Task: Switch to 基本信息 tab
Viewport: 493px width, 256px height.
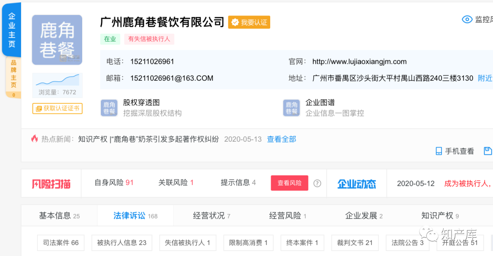Action: (x=59, y=215)
